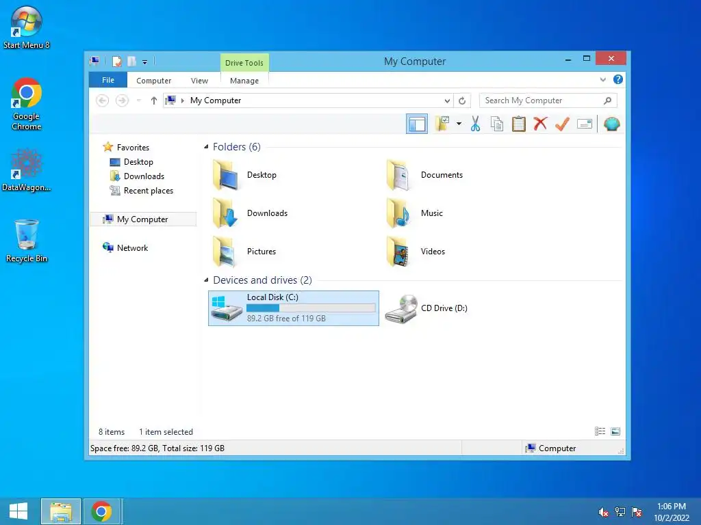Screen dimensions: 701x525
Task: Click the greyed New Folder quick access icon
Action: click(x=131, y=61)
